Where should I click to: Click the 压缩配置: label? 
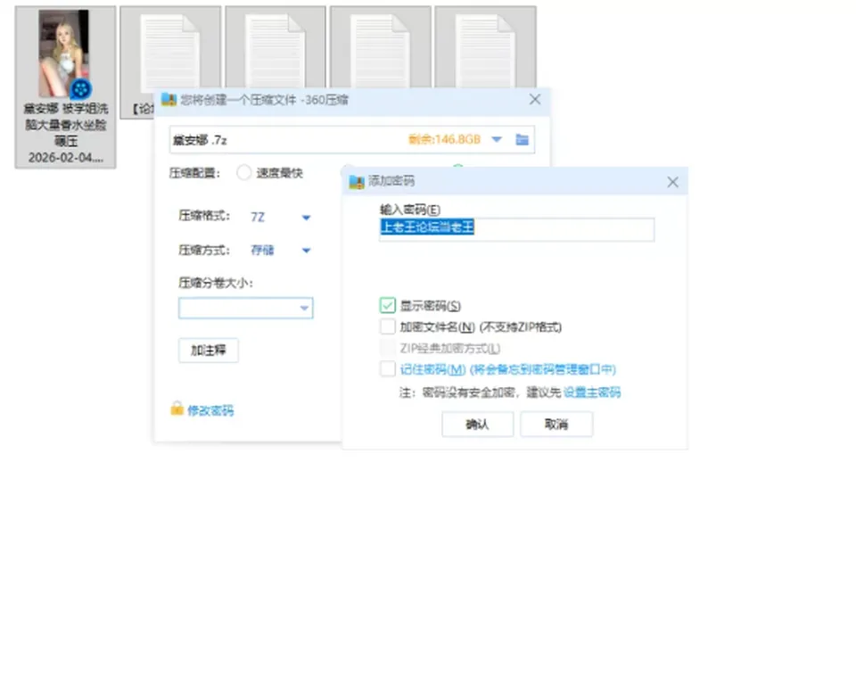(x=195, y=173)
